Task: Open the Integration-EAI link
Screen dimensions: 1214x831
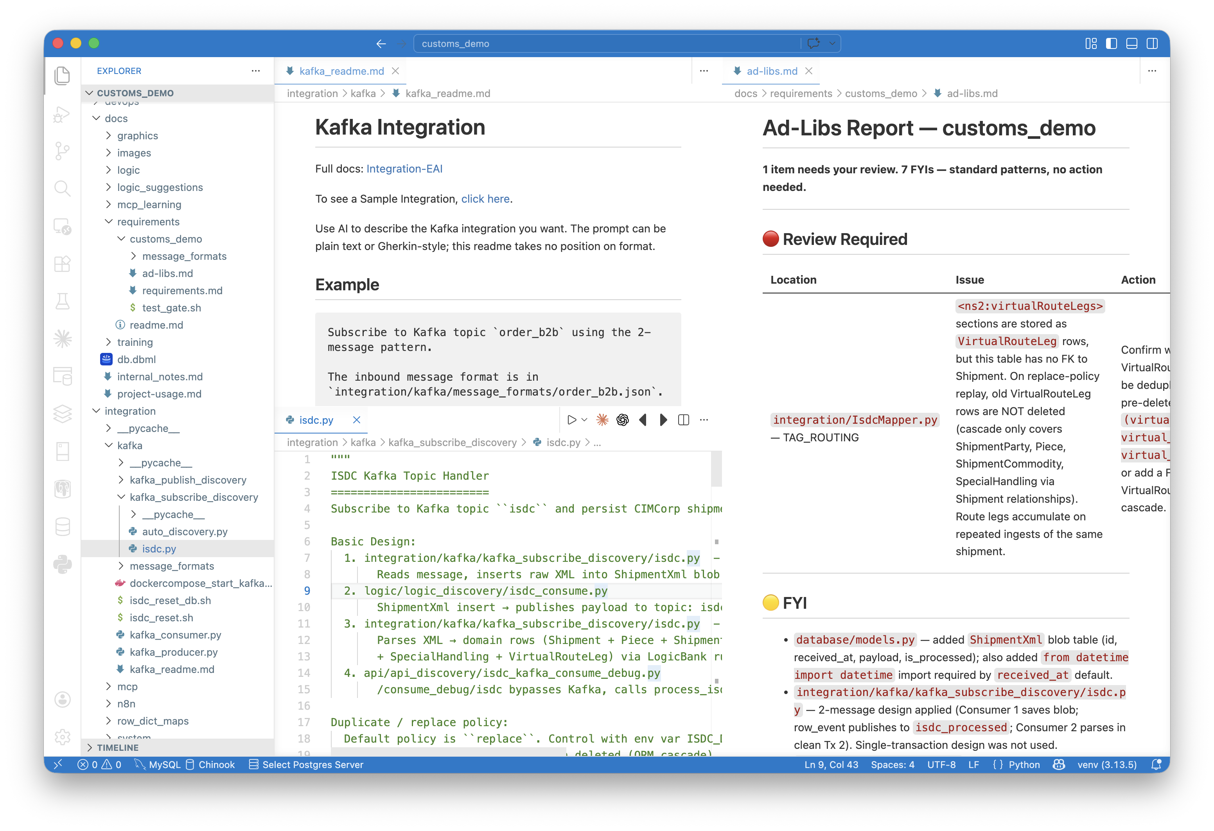Action: point(404,168)
